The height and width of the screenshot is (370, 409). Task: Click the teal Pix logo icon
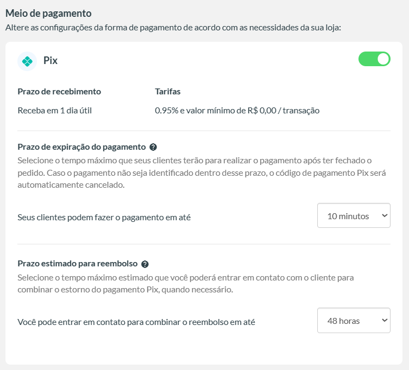coord(27,61)
